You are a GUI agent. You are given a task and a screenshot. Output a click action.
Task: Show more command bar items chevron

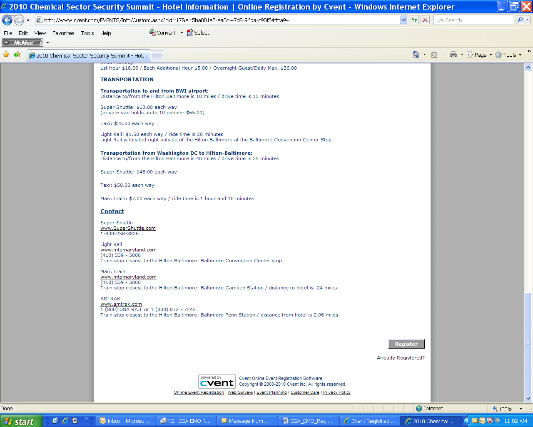point(529,52)
